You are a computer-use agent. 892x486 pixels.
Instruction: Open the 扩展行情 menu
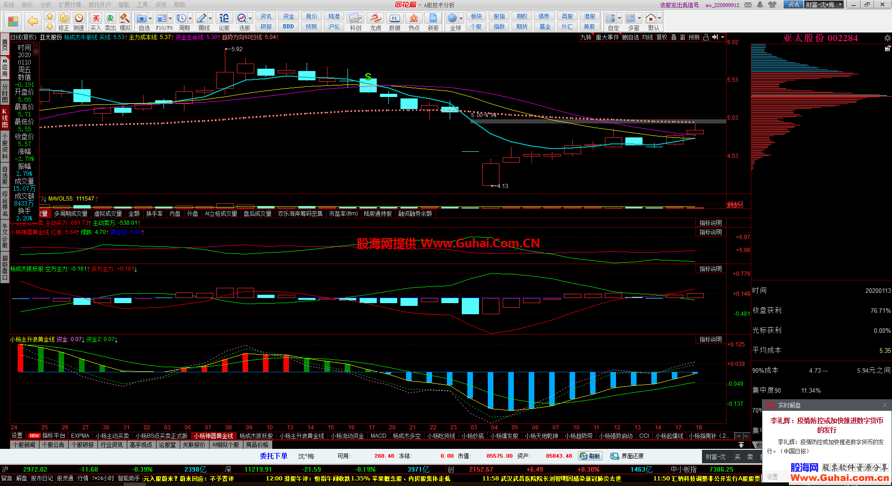(70, 5)
